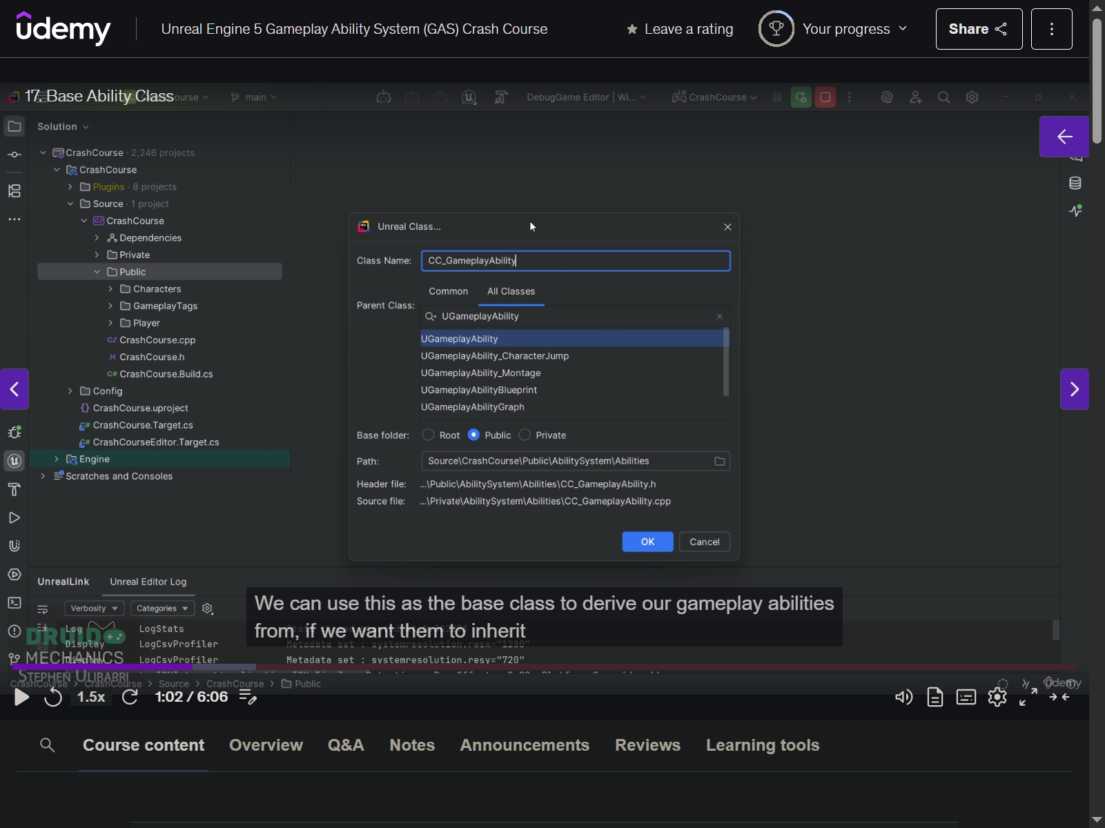Screen dimensions: 1105x828
Task: Expand Scratches and Consoles
Action: [43, 476]
